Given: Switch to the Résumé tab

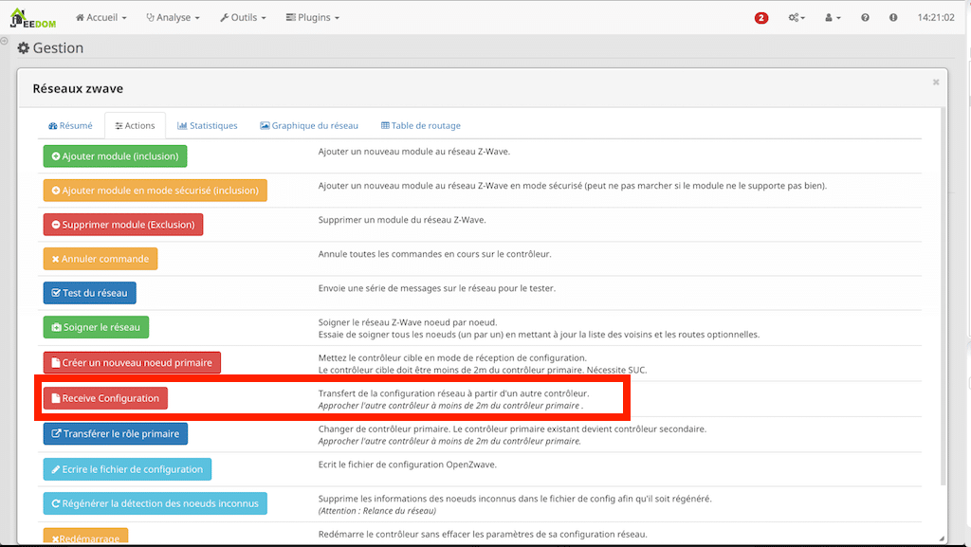Looking at the screenshot, I should [70, 125].
